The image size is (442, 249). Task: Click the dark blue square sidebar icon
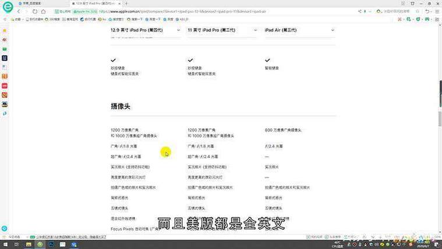click(5, 58)
